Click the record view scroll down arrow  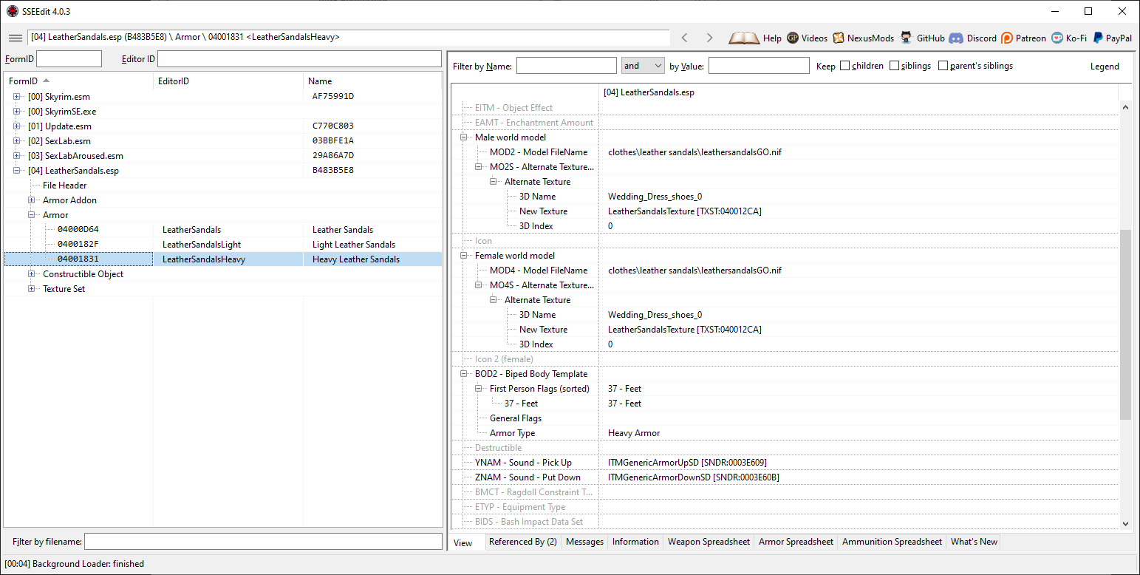pyautogui.click(x=1125, y=524)
